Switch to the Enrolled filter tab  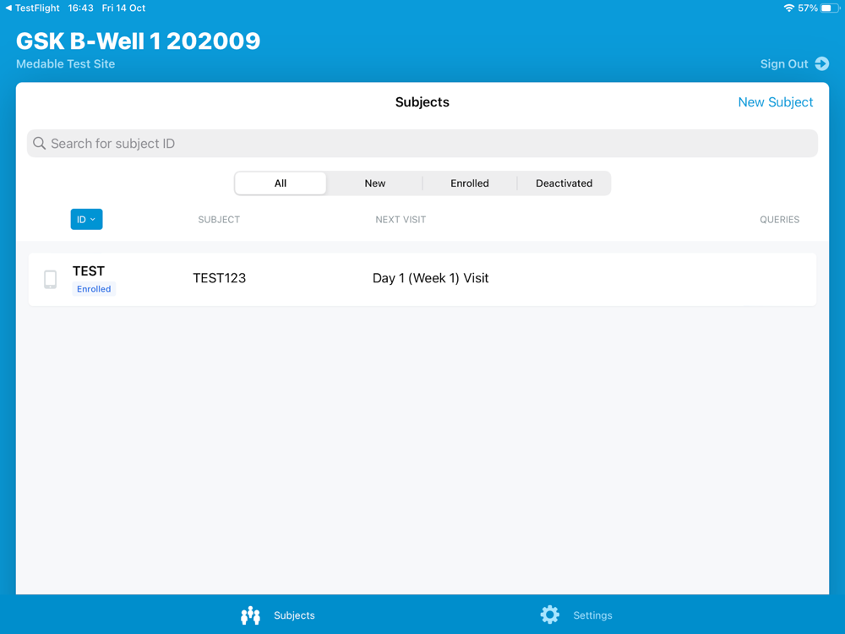coord(469,183)
